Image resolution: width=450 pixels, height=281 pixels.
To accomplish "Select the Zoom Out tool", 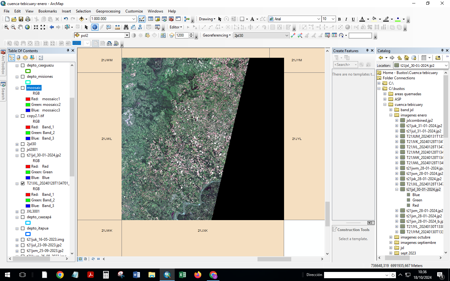I will coord(13,27).
